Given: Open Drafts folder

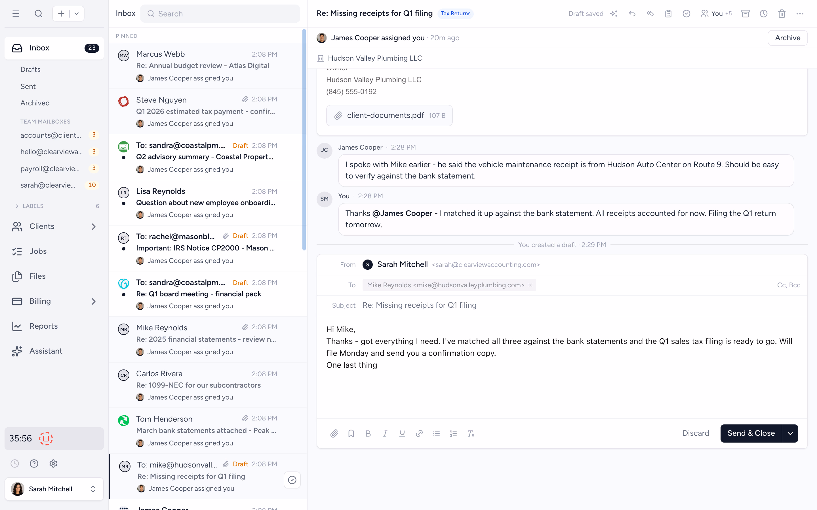Looking at the screenshot, I should click(x=30, y=69).
